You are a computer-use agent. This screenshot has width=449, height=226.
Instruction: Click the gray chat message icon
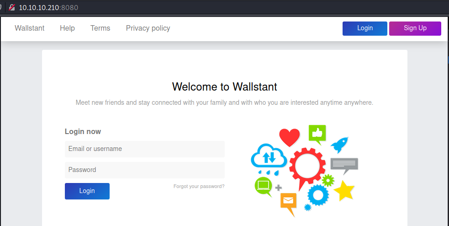[344, 164]
